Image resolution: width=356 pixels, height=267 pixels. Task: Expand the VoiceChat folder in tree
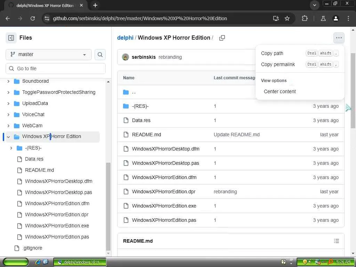pos(8,114)
